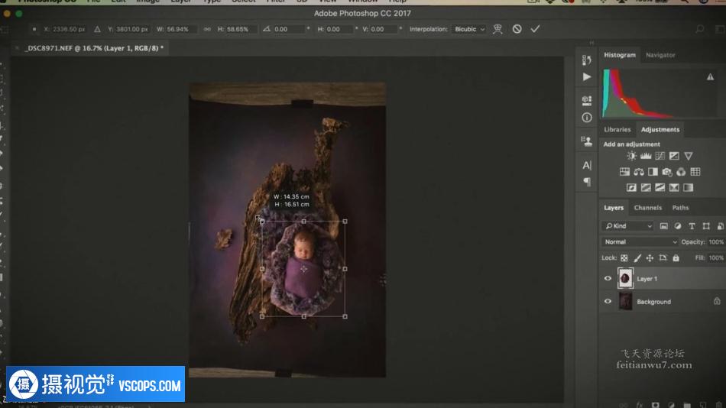The height and width of the screenshot is (408, 726).
Task: Switch to the Histogram tab
Action: pos(620,55)
